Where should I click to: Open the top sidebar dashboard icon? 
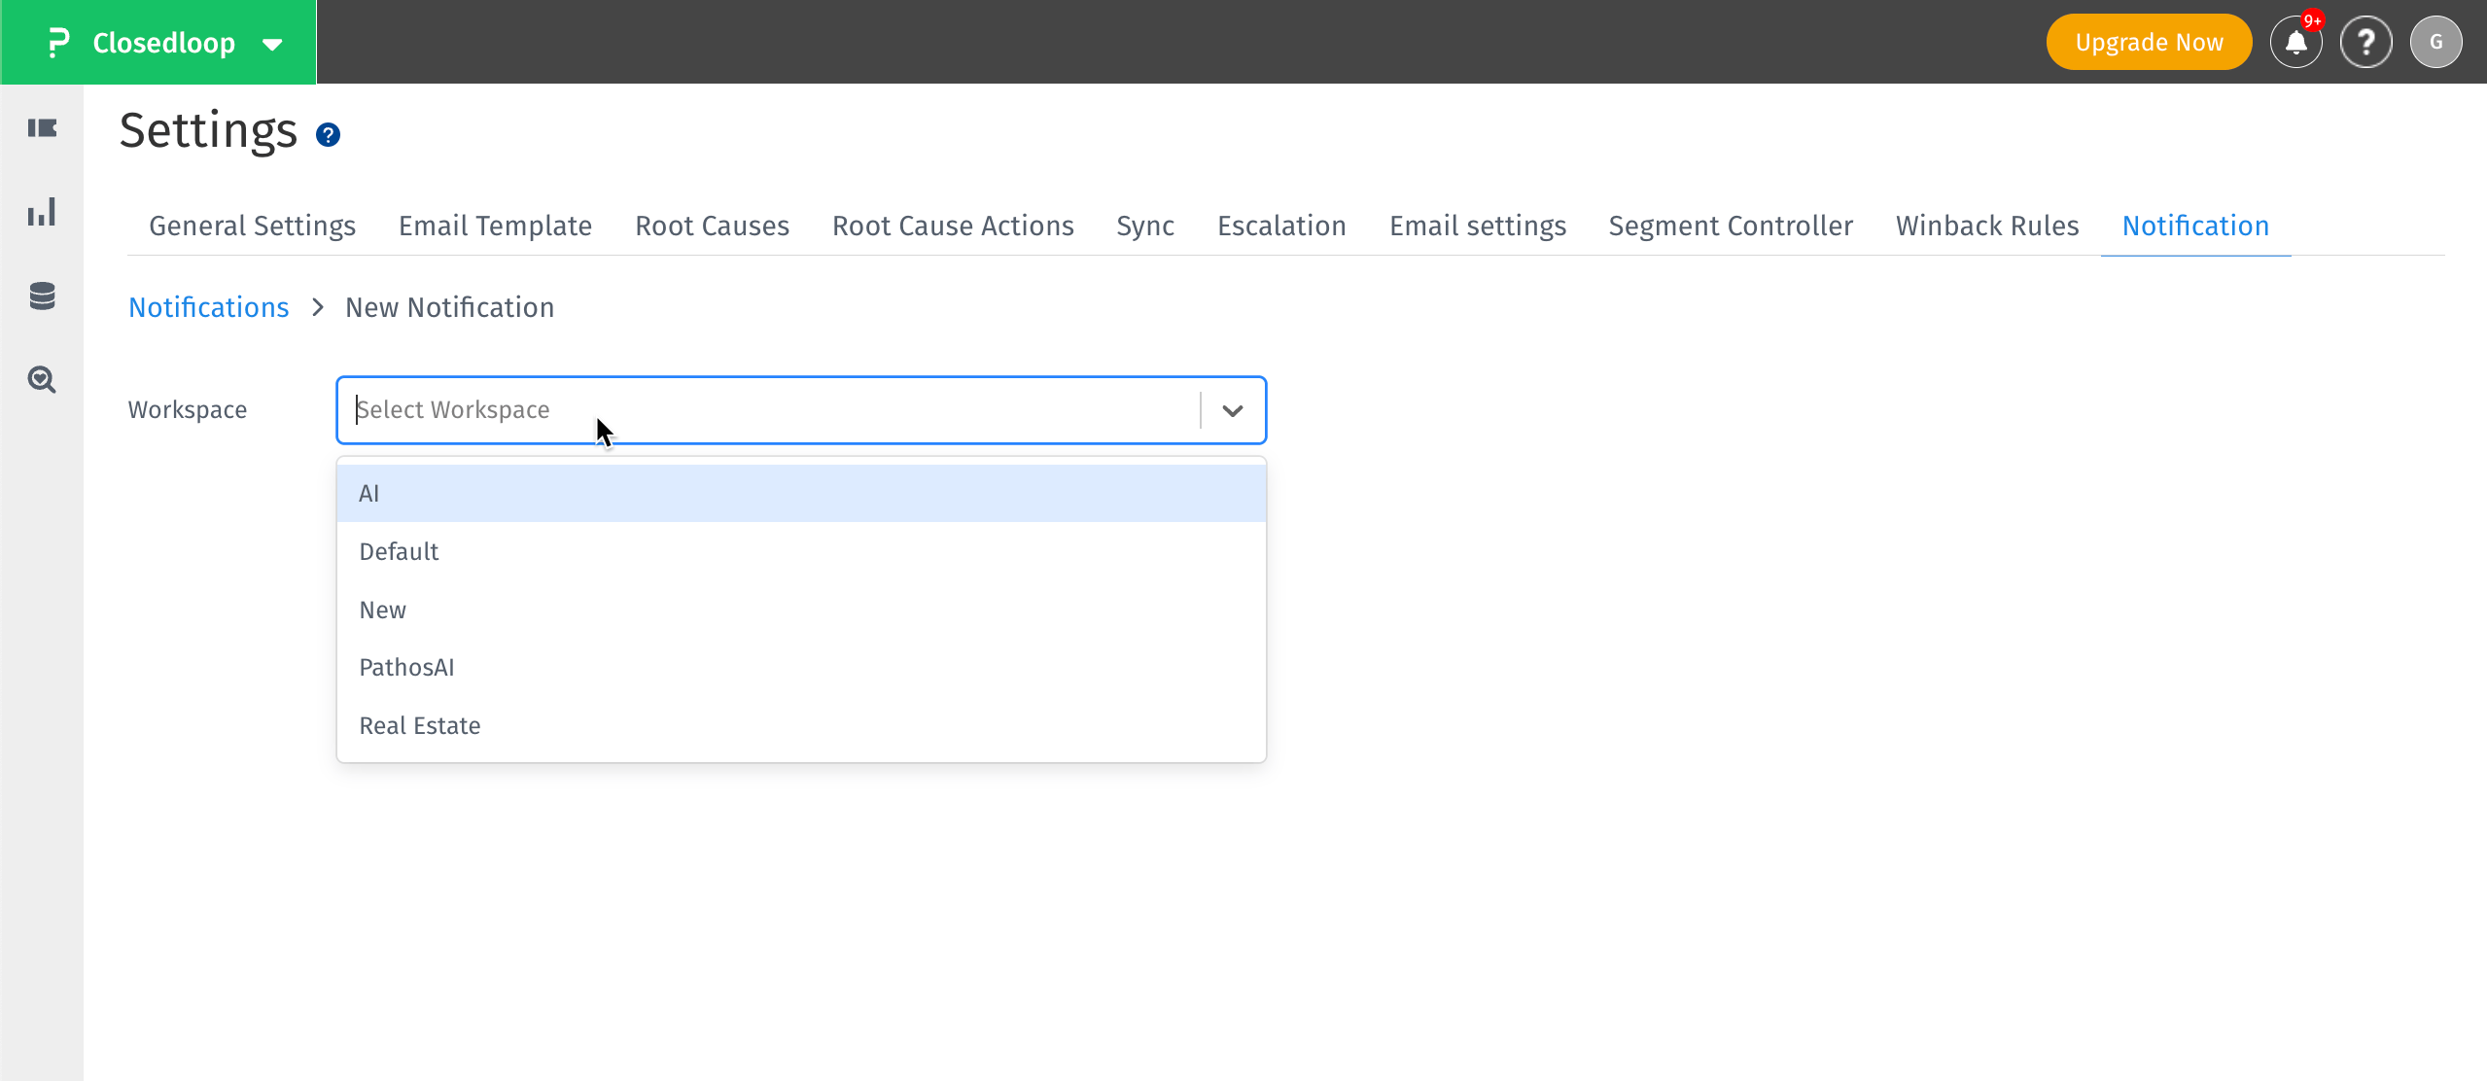(41, 127)
